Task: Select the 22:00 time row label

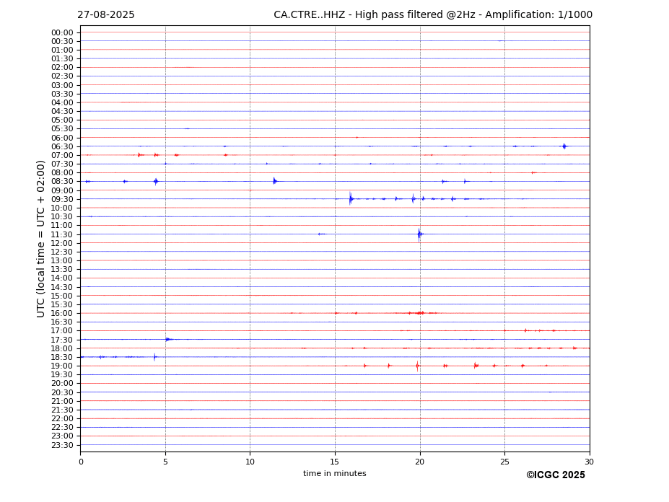Action: coord(62,418)
